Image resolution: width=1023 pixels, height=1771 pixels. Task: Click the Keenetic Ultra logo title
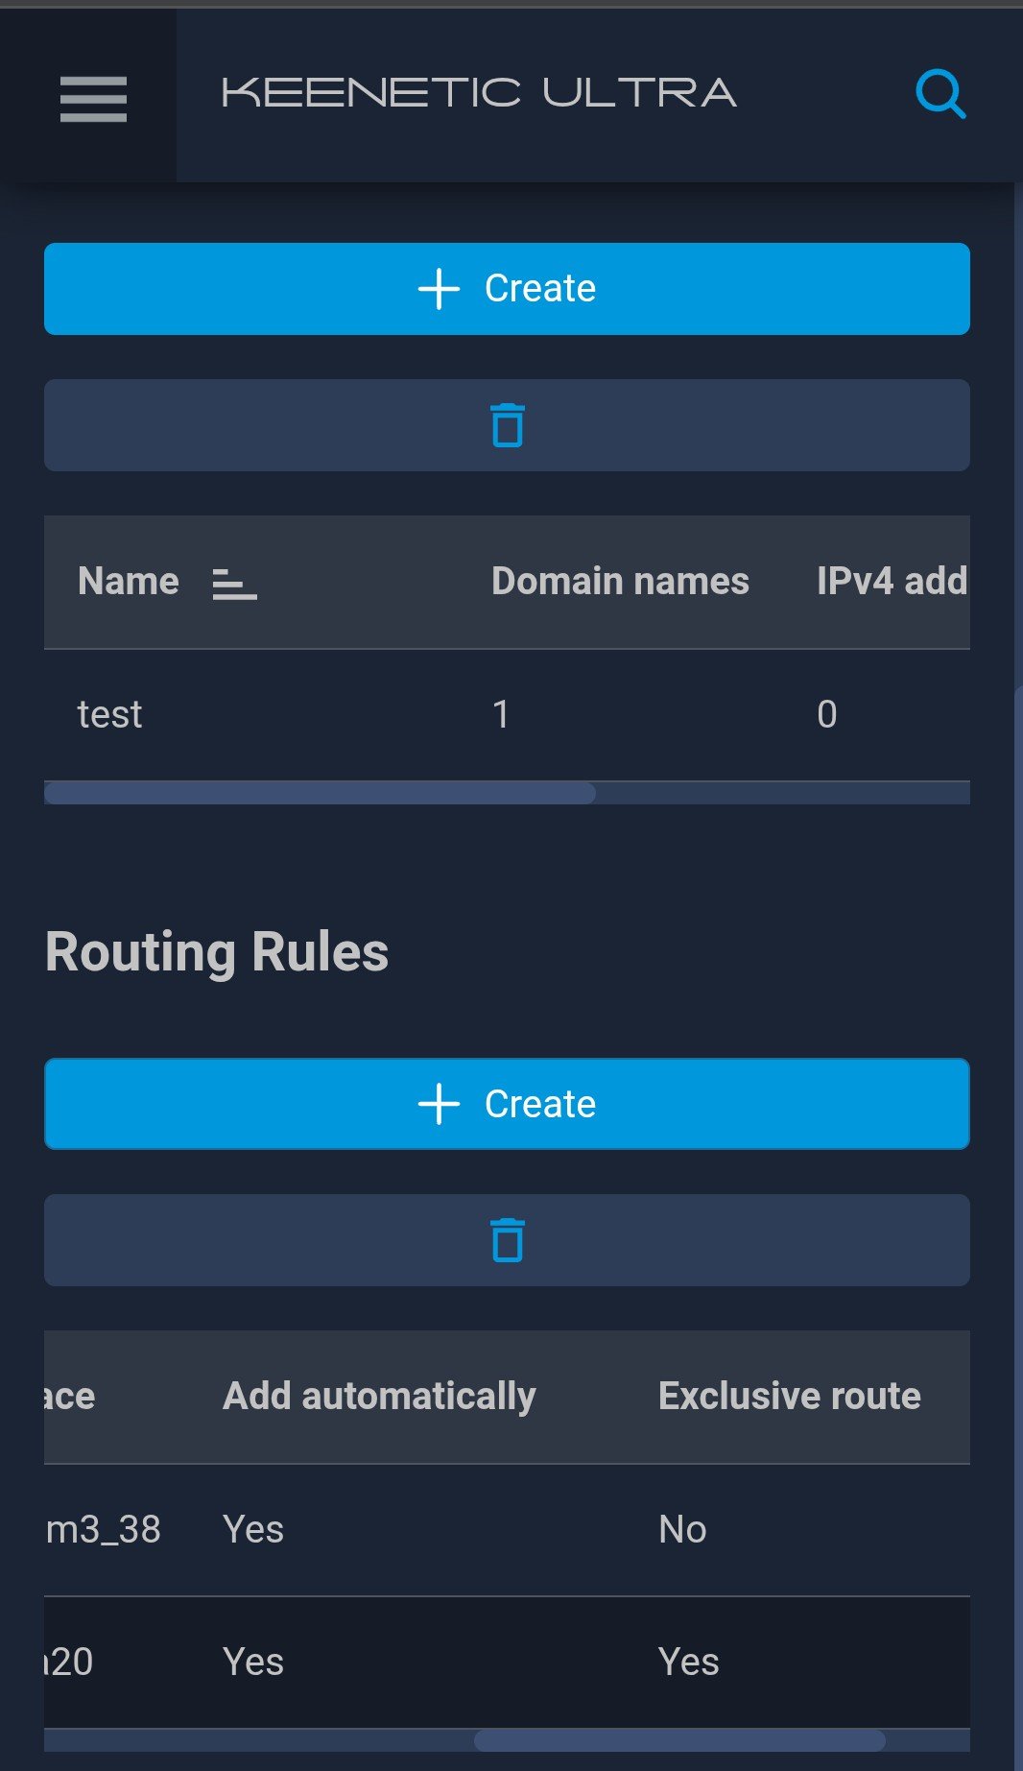pyautogui.click(x=479, y=93)
